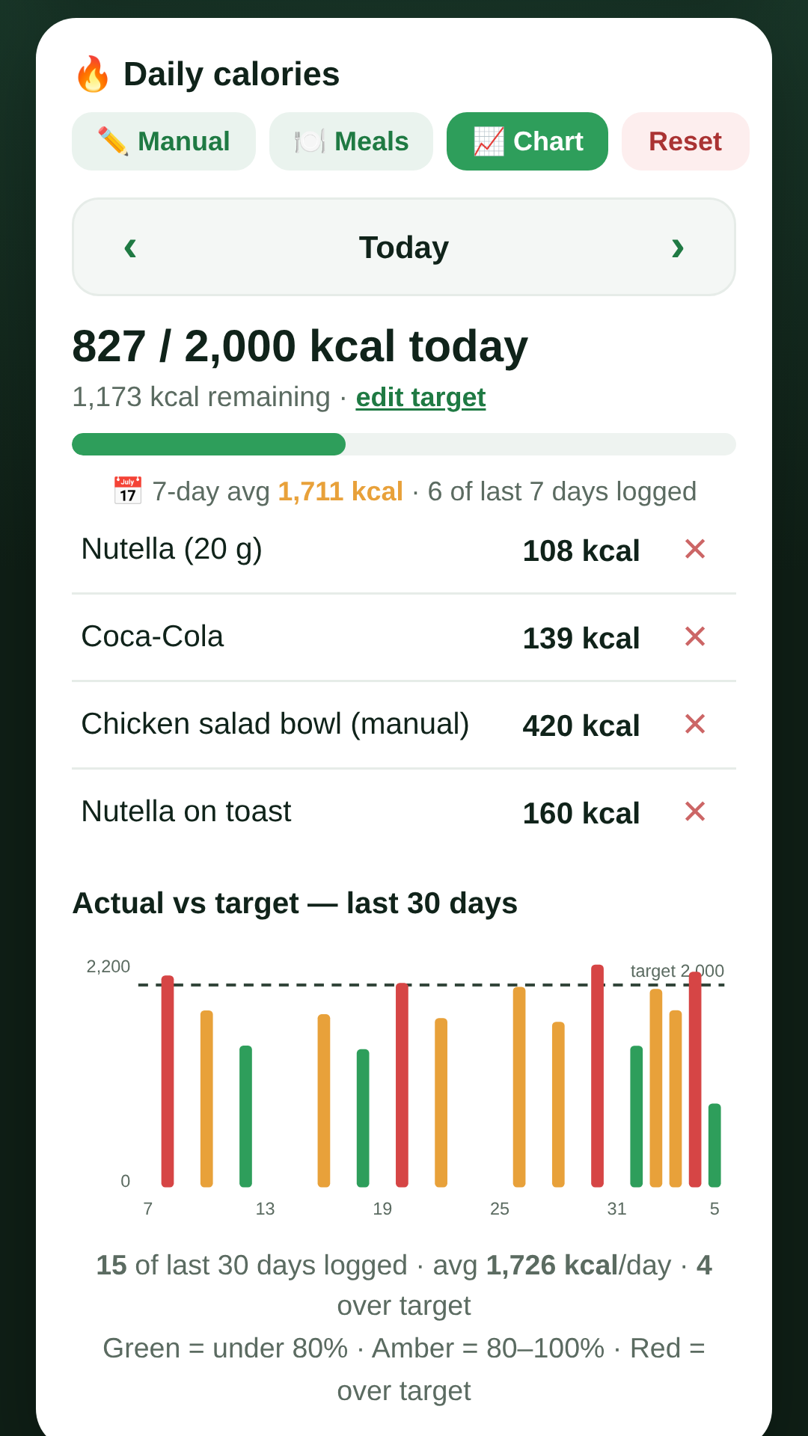808x1436 pixels.
Task: Delete Chicken salad bowl entry
Action: [x=695, y=724]
